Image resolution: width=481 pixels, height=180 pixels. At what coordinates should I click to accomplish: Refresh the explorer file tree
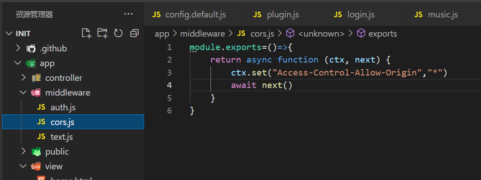pyautogui.click(x=119, y=33)
